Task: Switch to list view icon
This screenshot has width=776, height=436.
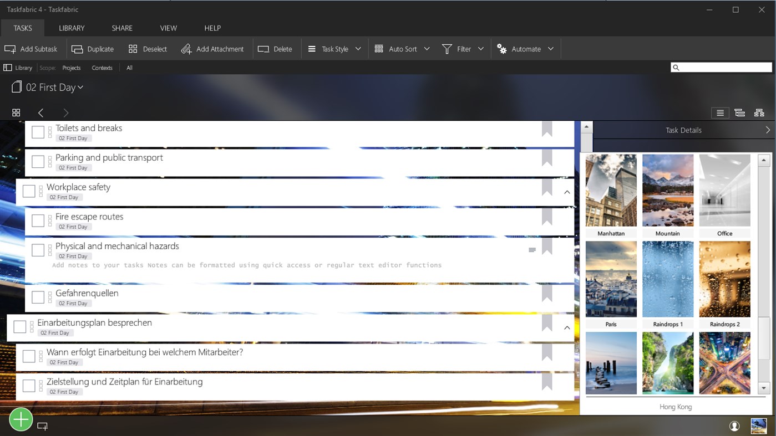Action: 720,112
